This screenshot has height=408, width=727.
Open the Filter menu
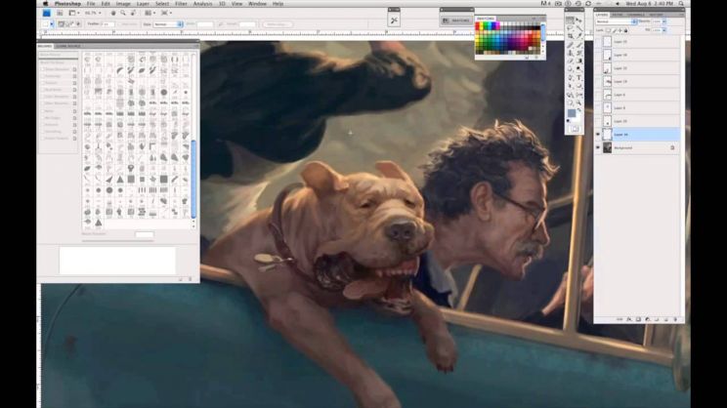point(181,4)
